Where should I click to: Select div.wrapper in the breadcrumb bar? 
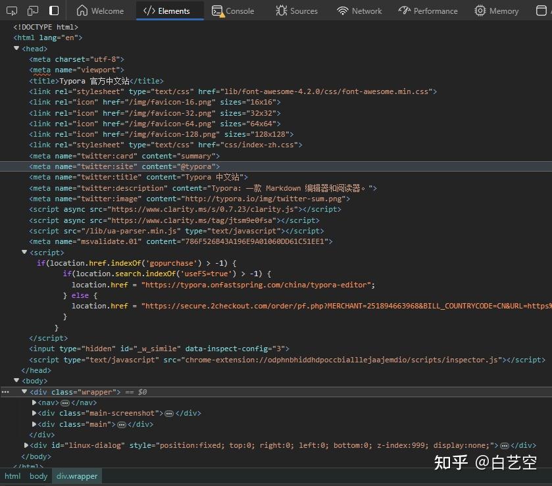[76, 476]
